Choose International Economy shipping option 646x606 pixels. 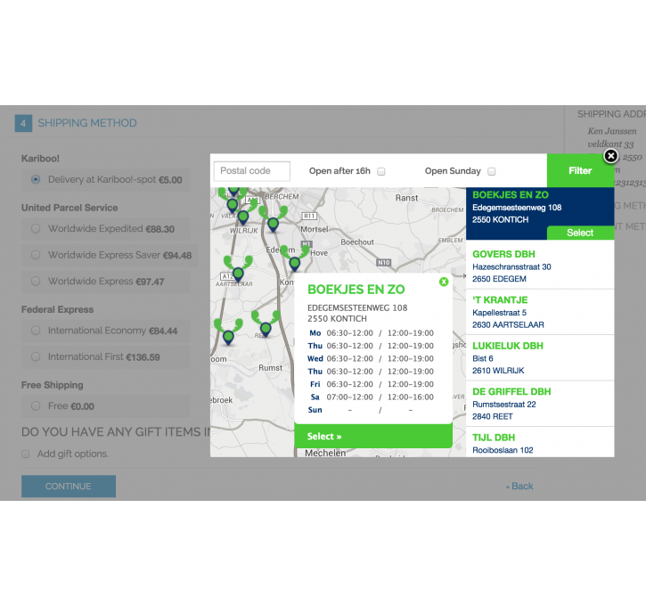[36, 331]
